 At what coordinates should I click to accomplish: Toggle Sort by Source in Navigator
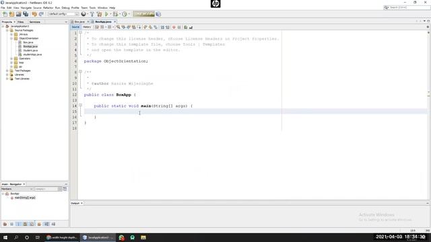(x=53, y=224)
